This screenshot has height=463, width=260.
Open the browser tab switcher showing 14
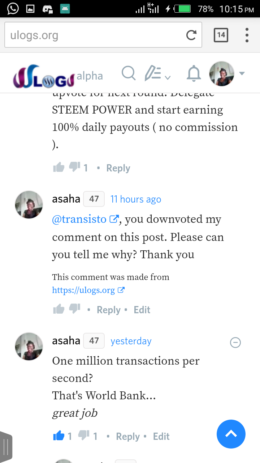221,35
